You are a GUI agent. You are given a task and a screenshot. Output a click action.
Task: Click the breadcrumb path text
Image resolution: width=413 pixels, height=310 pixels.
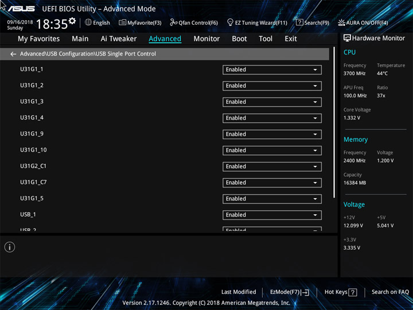coord(88,54)
